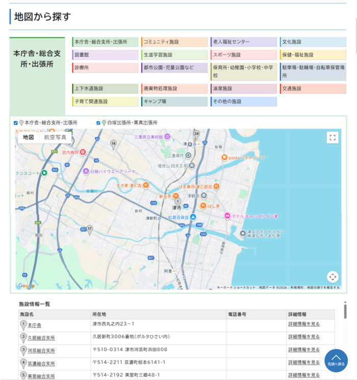Click pin icon 1 beside 本庁舎 row

tap(23, 325)
